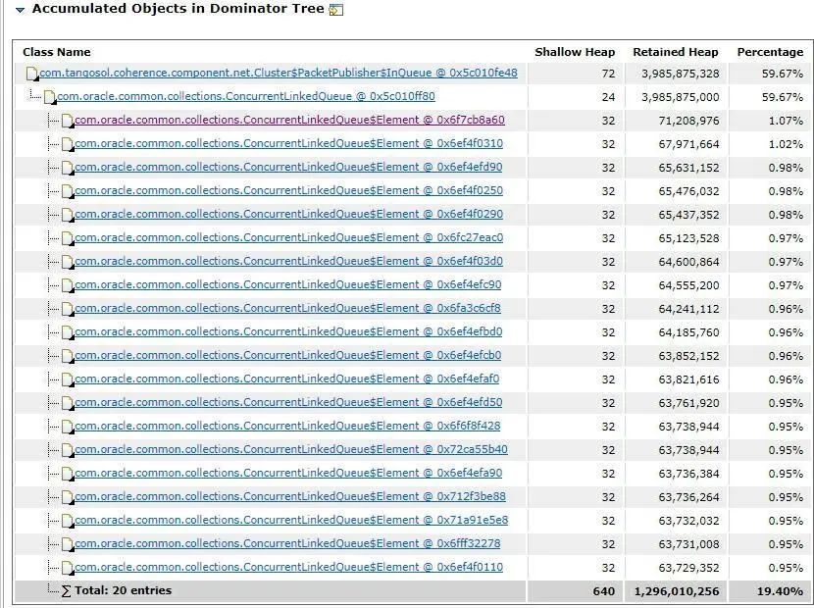This screenshot has height=608, width=814.
Task: Click the object icon for Element 0x6f7cb8a60
Action: coord(68,122)
